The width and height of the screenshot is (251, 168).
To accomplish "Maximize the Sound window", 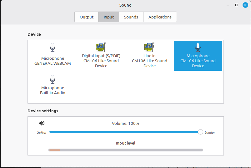I will (237, 5).
